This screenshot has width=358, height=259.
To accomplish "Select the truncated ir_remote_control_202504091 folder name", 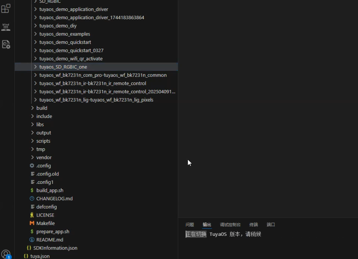I will [107, 92].
